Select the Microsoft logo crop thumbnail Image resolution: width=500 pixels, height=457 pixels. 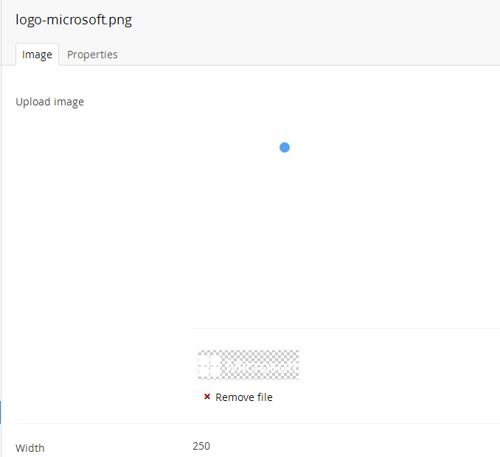point(249,365)
